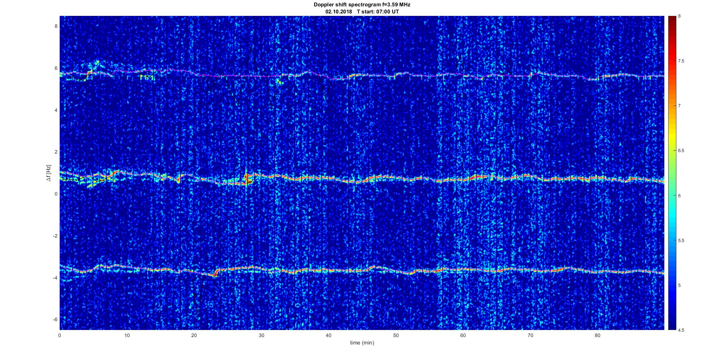Viewport: 706px width, 354px height.
Task: Click the x-axis tick label '70'
Action: pyautogui.click(x=531, y=335)
